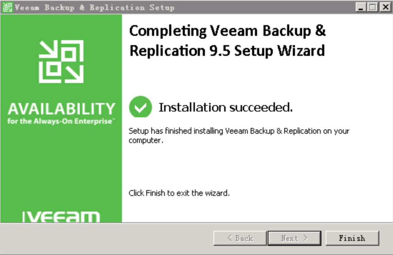Click the veeam wordmark at panel bottom
Screen dimensions: 393x255
tap(61, 216)
